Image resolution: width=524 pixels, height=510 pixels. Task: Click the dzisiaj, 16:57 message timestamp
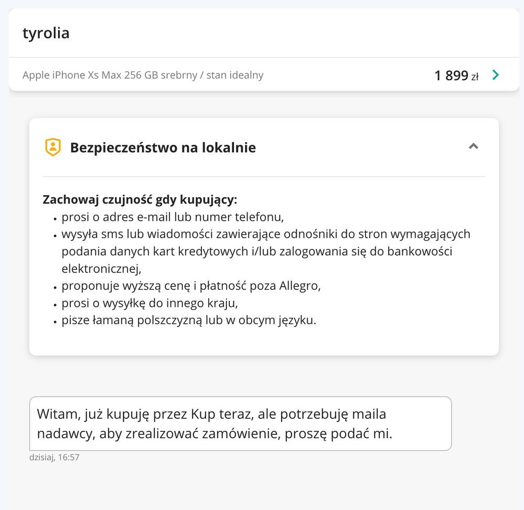click(x=55, y=458)
